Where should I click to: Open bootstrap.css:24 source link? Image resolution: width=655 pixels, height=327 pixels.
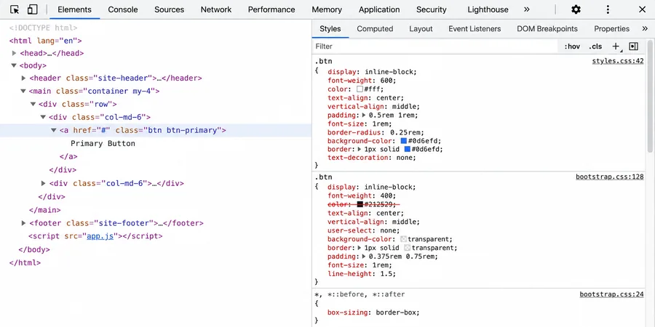(611, 294)
